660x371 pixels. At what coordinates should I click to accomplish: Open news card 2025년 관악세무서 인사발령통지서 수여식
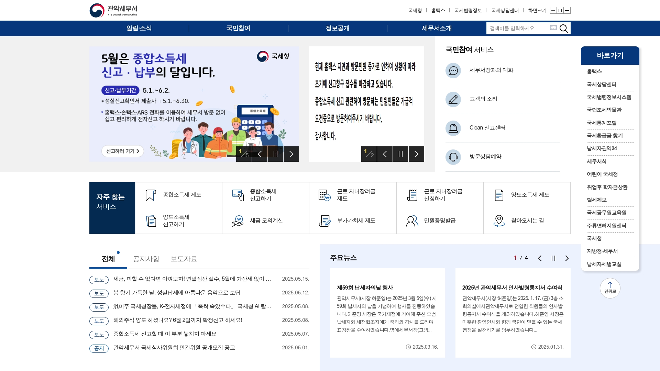click(x=513, y=313)
